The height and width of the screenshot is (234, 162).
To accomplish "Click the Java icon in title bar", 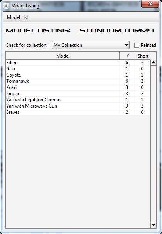I will click(x=6, y=6).
